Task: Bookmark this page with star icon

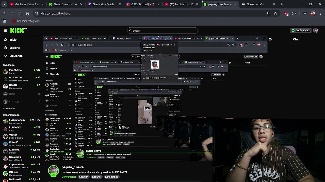Action: (275, 13)
